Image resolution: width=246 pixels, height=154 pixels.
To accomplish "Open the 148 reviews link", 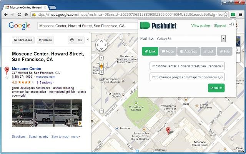I will pos(44,82).
